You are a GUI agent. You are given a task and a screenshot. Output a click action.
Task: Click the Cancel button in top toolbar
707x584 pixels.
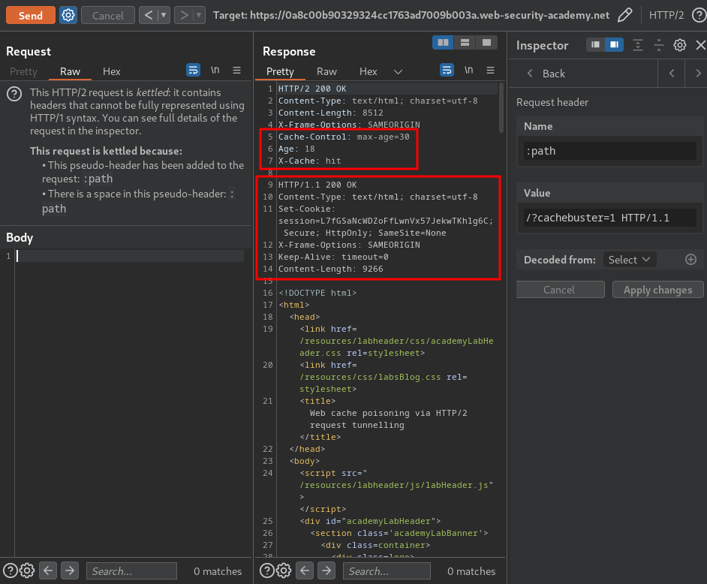click(x=108, y=15)
